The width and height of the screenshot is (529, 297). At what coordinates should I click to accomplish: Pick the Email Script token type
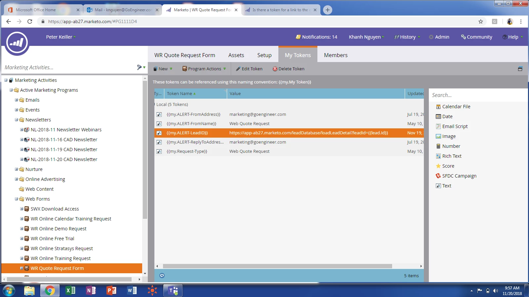[x=452, y=126]
